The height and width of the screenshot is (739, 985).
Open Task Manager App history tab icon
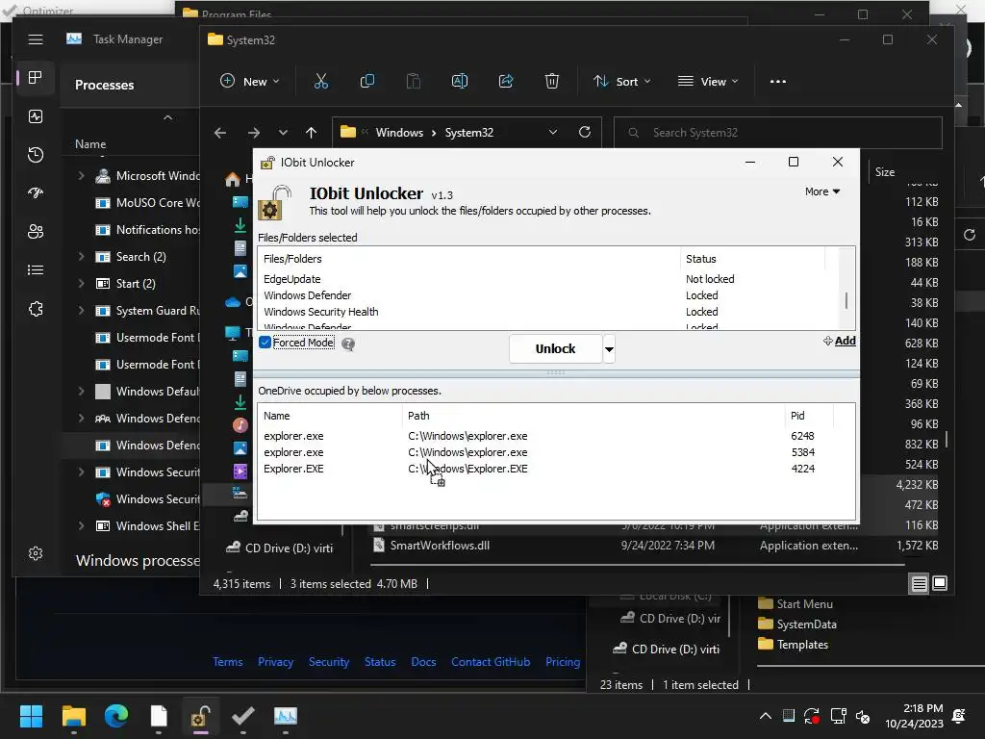tap(36, 155)
